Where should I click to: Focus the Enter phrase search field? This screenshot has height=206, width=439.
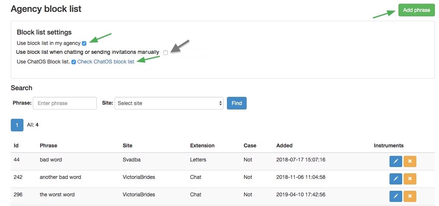[x=65, y=103]
